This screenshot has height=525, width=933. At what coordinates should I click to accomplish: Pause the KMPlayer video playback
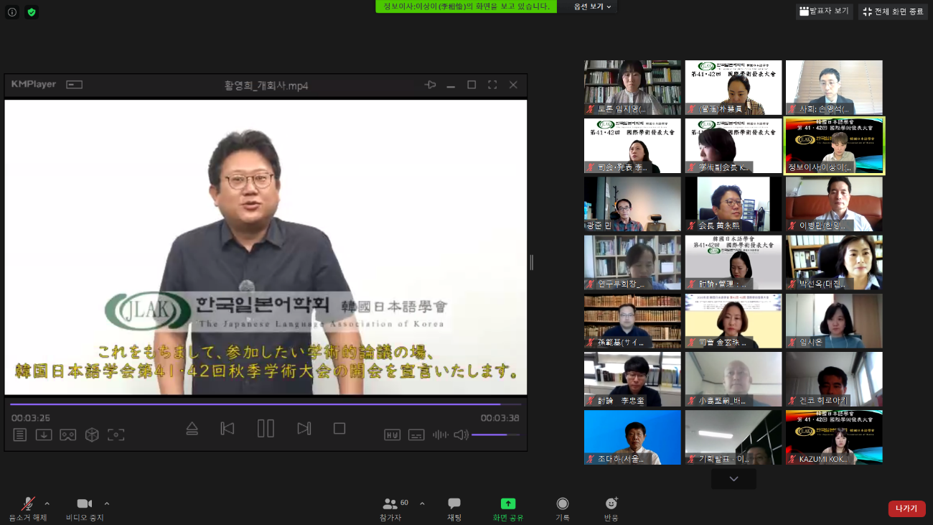pyautogui.click(x=266, y=429)
